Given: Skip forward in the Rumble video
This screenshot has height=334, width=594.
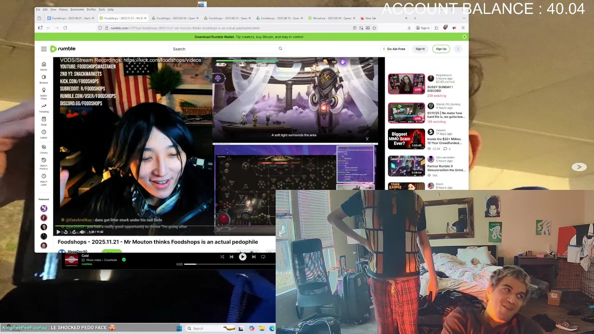Looking at the screenshot, I should [74, 232].
